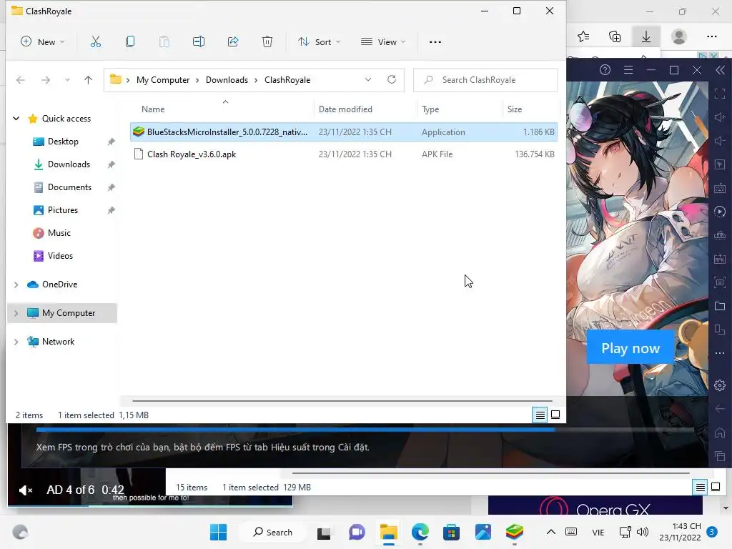Viewport: 732px width, 549px height.
Task: Expand the Network tree node
Action: click(x=16, y=342)
